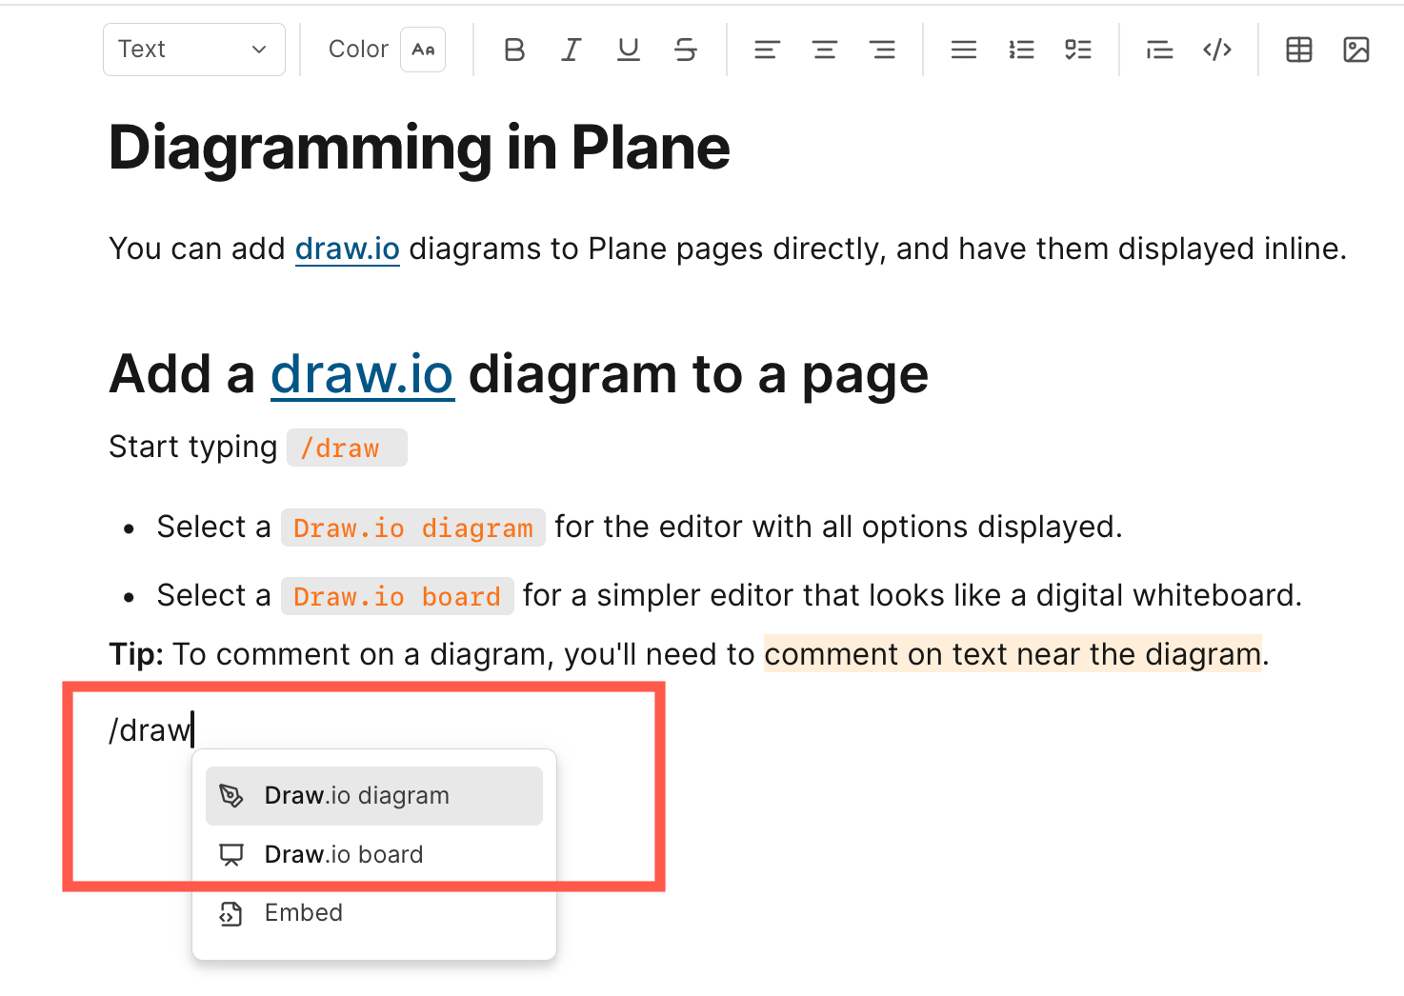
Task: Select 'Embed' from the slash menu
Action: [303, 912]
